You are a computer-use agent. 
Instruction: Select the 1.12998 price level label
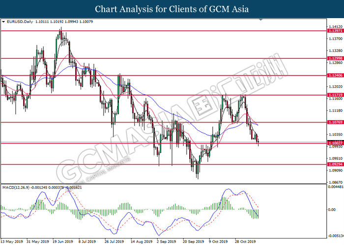[x=336, y=58]
